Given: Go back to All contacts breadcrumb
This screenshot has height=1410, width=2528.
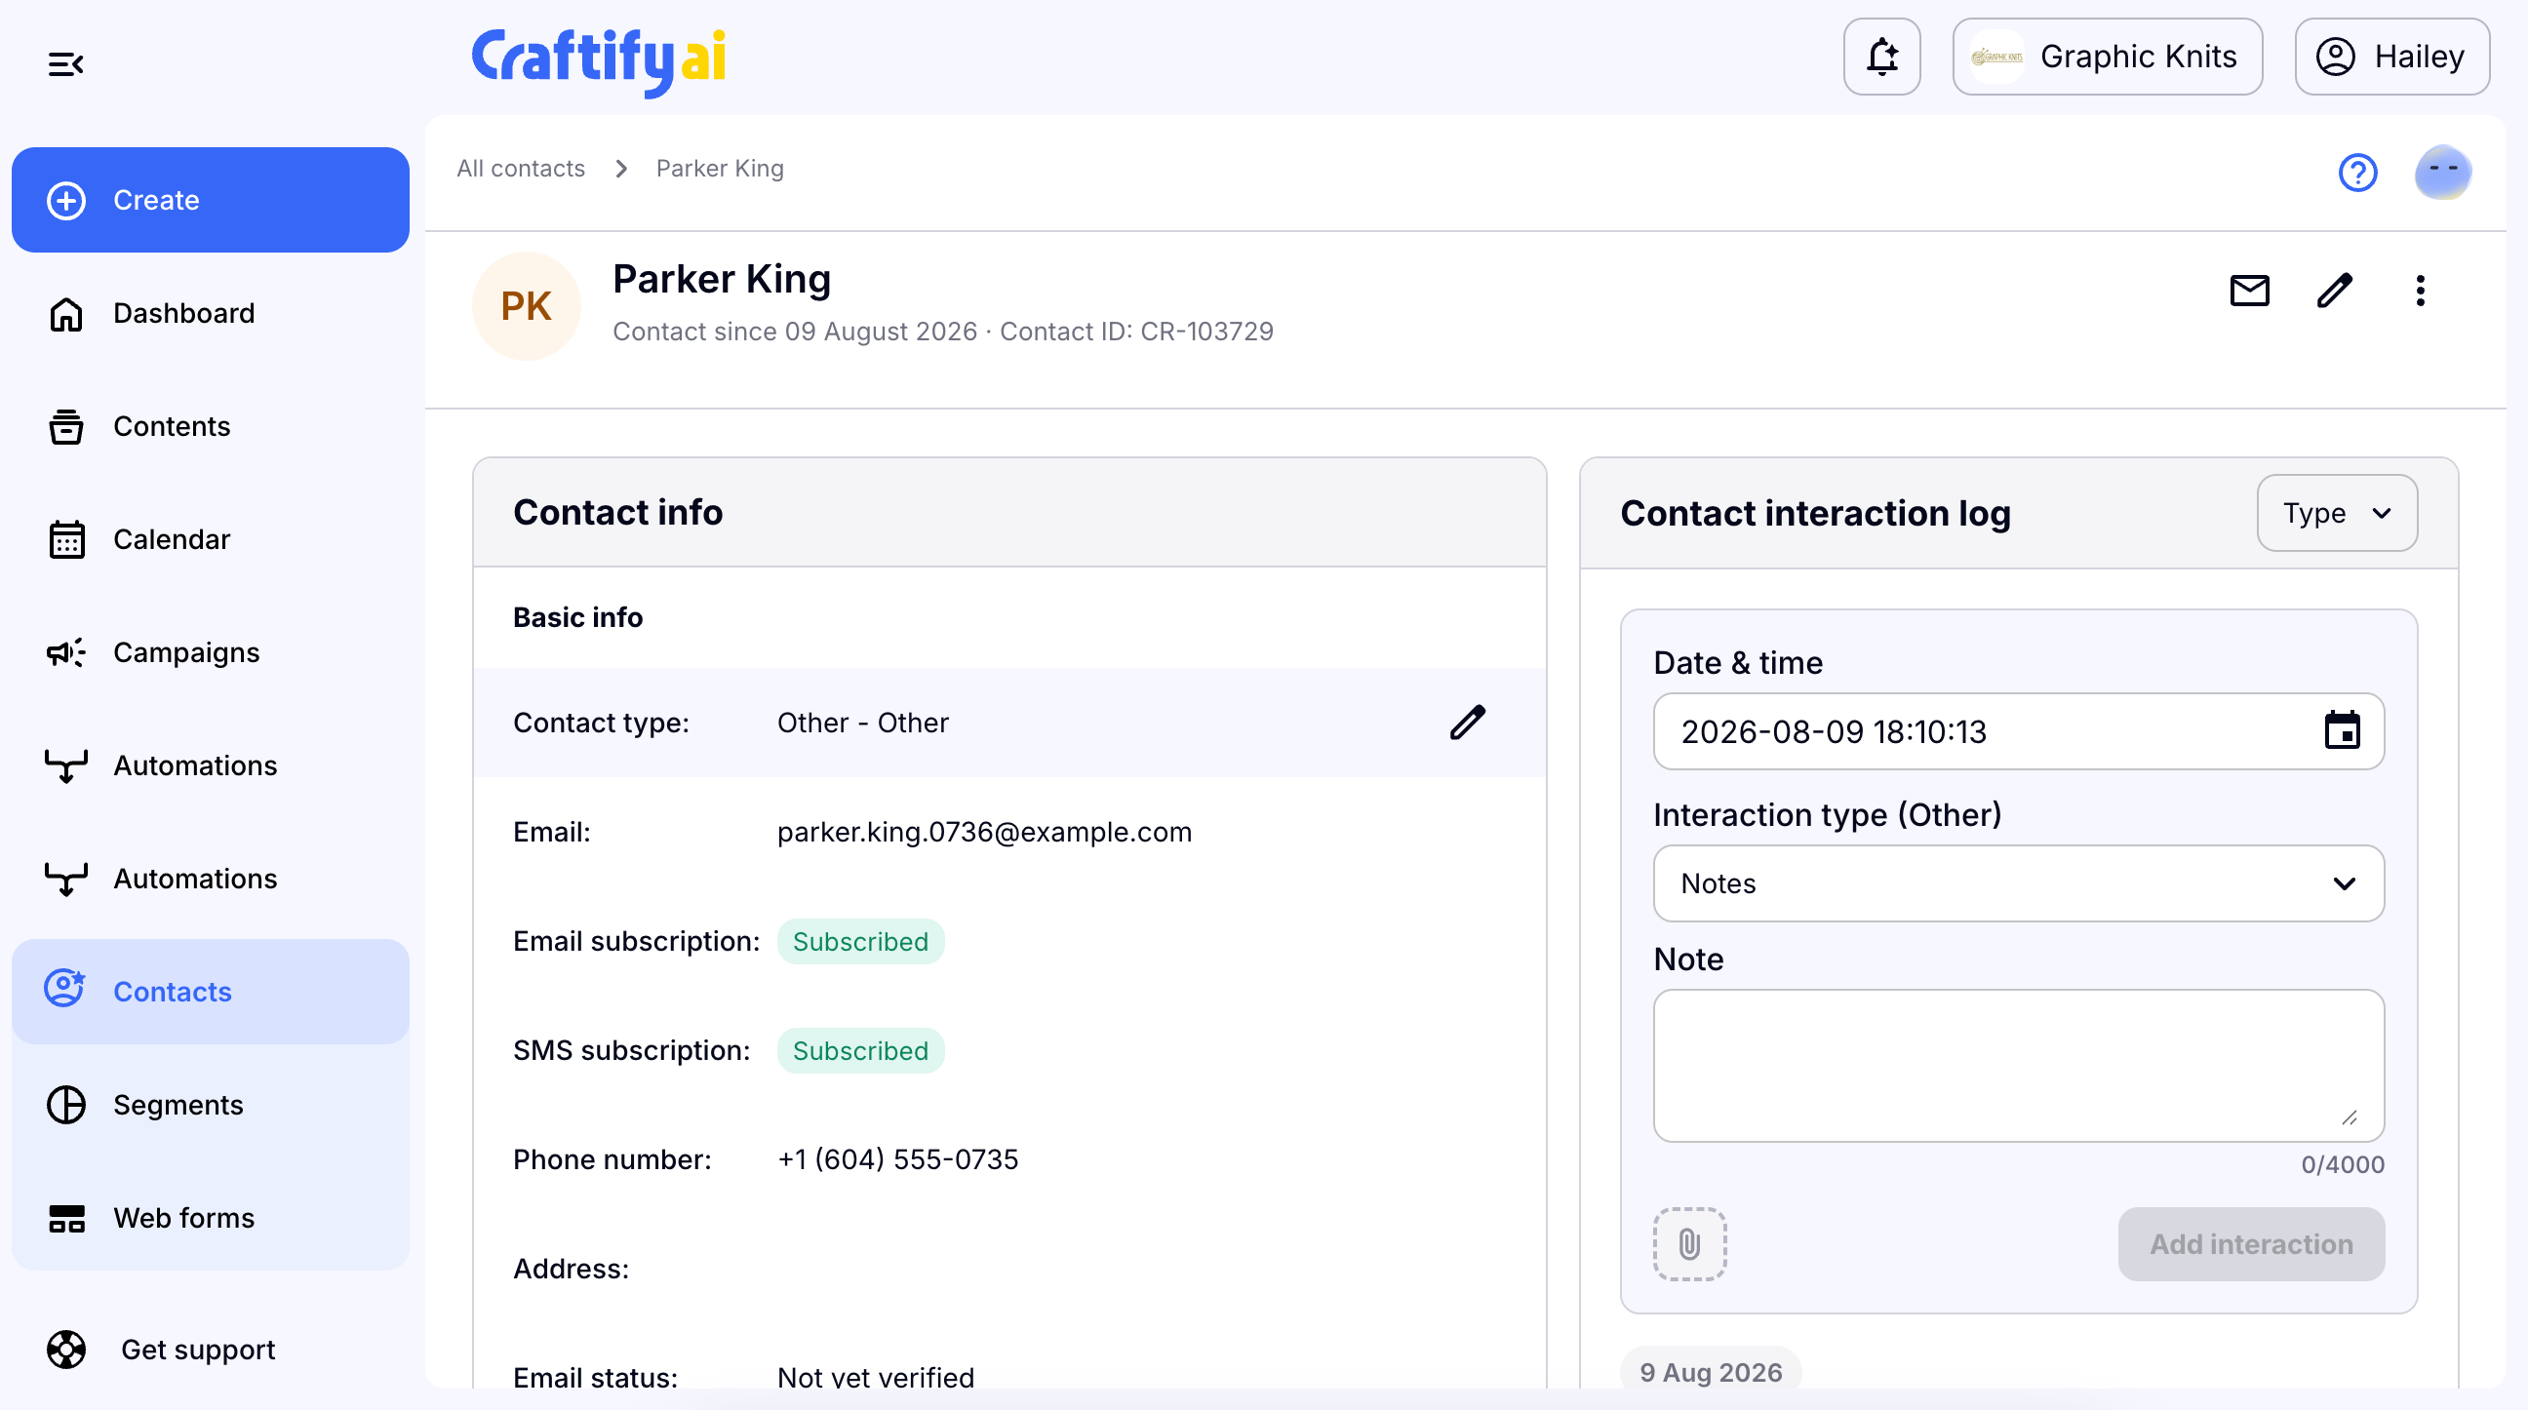Looking at the screenshot, I should [x=520, y=169].
